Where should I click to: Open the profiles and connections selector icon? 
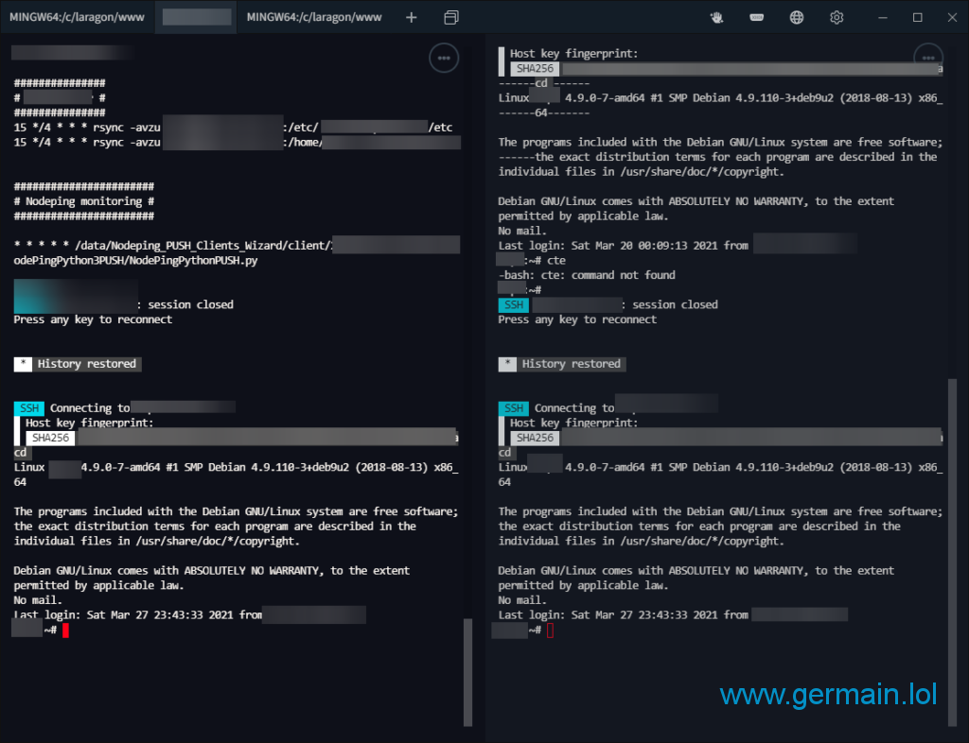[x=451, y=17]
